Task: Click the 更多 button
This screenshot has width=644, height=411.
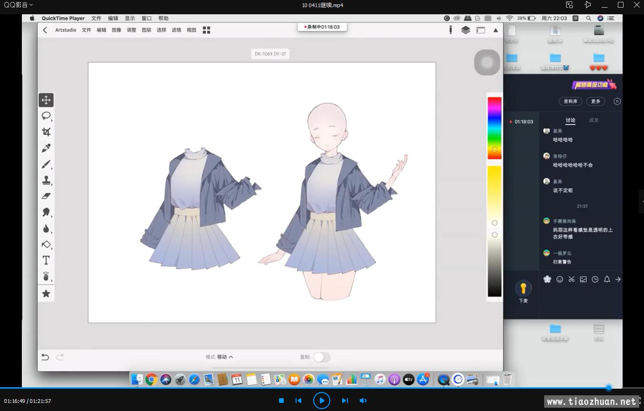Action: [x=596, y=101]
